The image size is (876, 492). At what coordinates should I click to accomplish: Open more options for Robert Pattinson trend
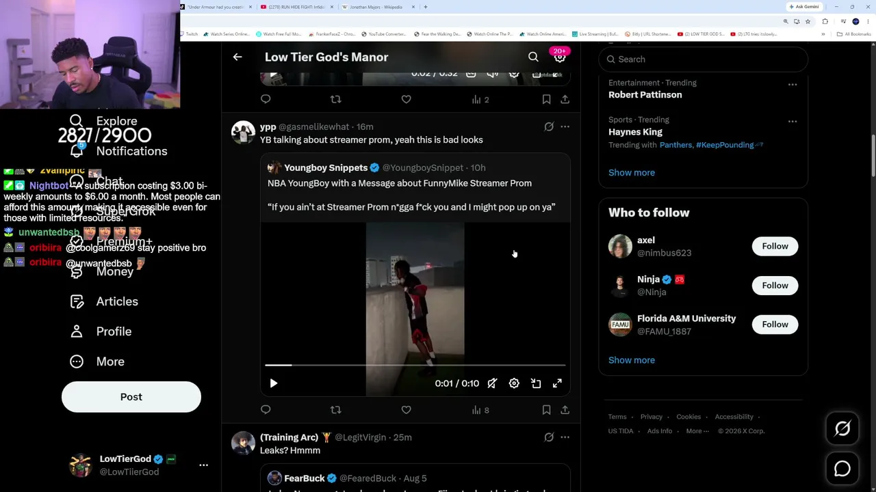(793, 84)
